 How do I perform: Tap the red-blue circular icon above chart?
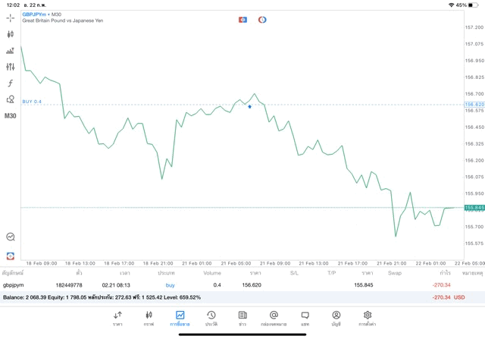coord(262,20)
